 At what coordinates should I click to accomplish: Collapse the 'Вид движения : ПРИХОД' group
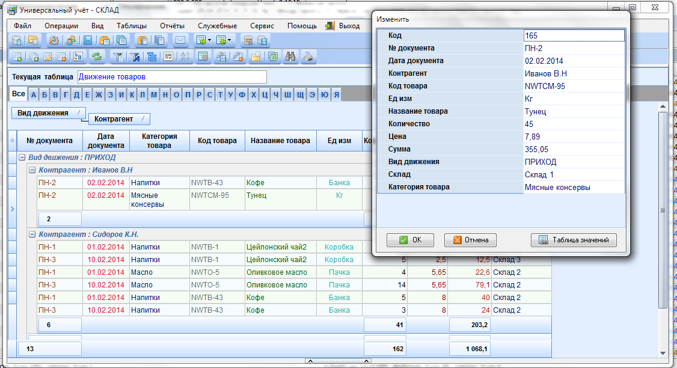[22, 157]
